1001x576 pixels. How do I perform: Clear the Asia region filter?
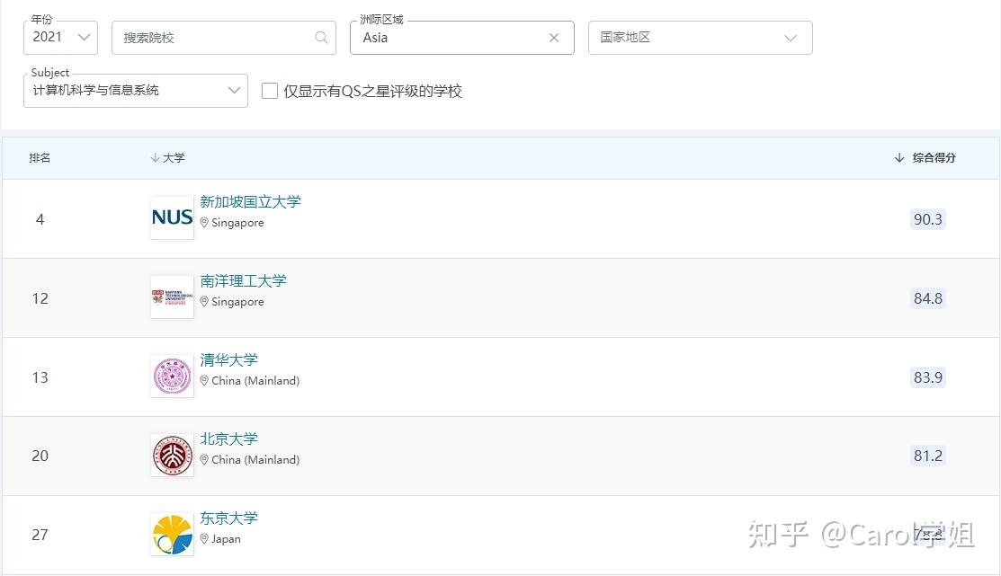553,38
